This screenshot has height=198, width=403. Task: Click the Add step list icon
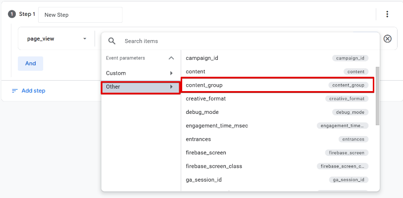(x=15, y=91)
